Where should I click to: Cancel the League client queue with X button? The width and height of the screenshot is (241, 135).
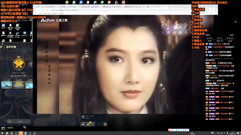[9, 121]
